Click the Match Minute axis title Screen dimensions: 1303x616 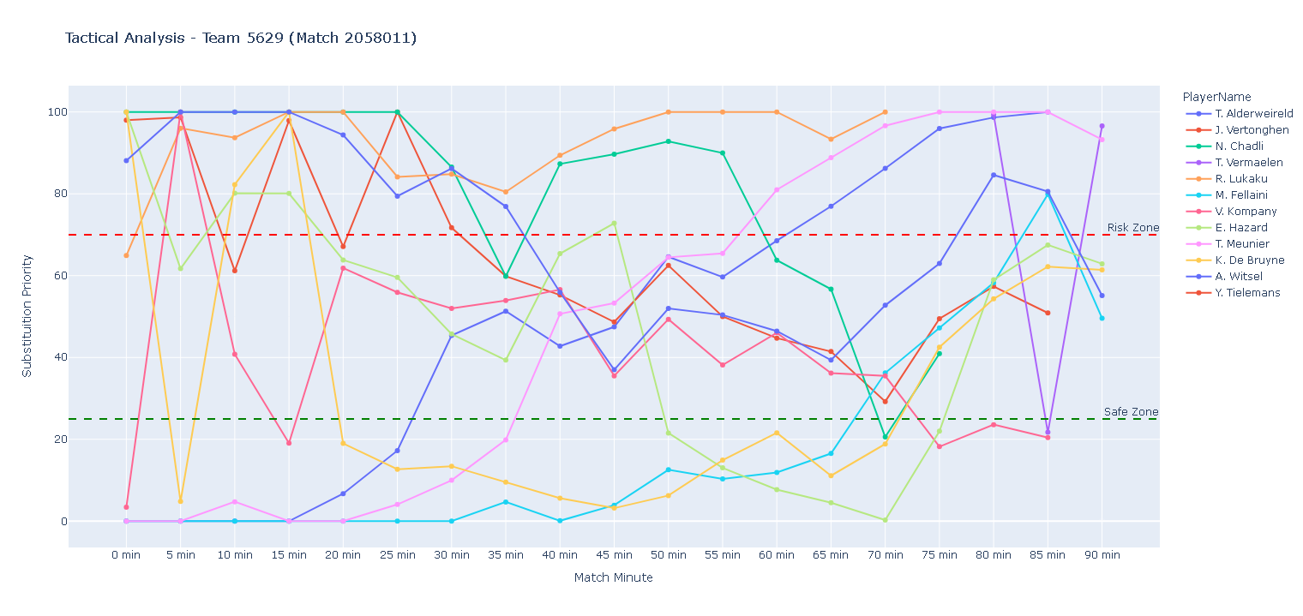coord(613,578)
